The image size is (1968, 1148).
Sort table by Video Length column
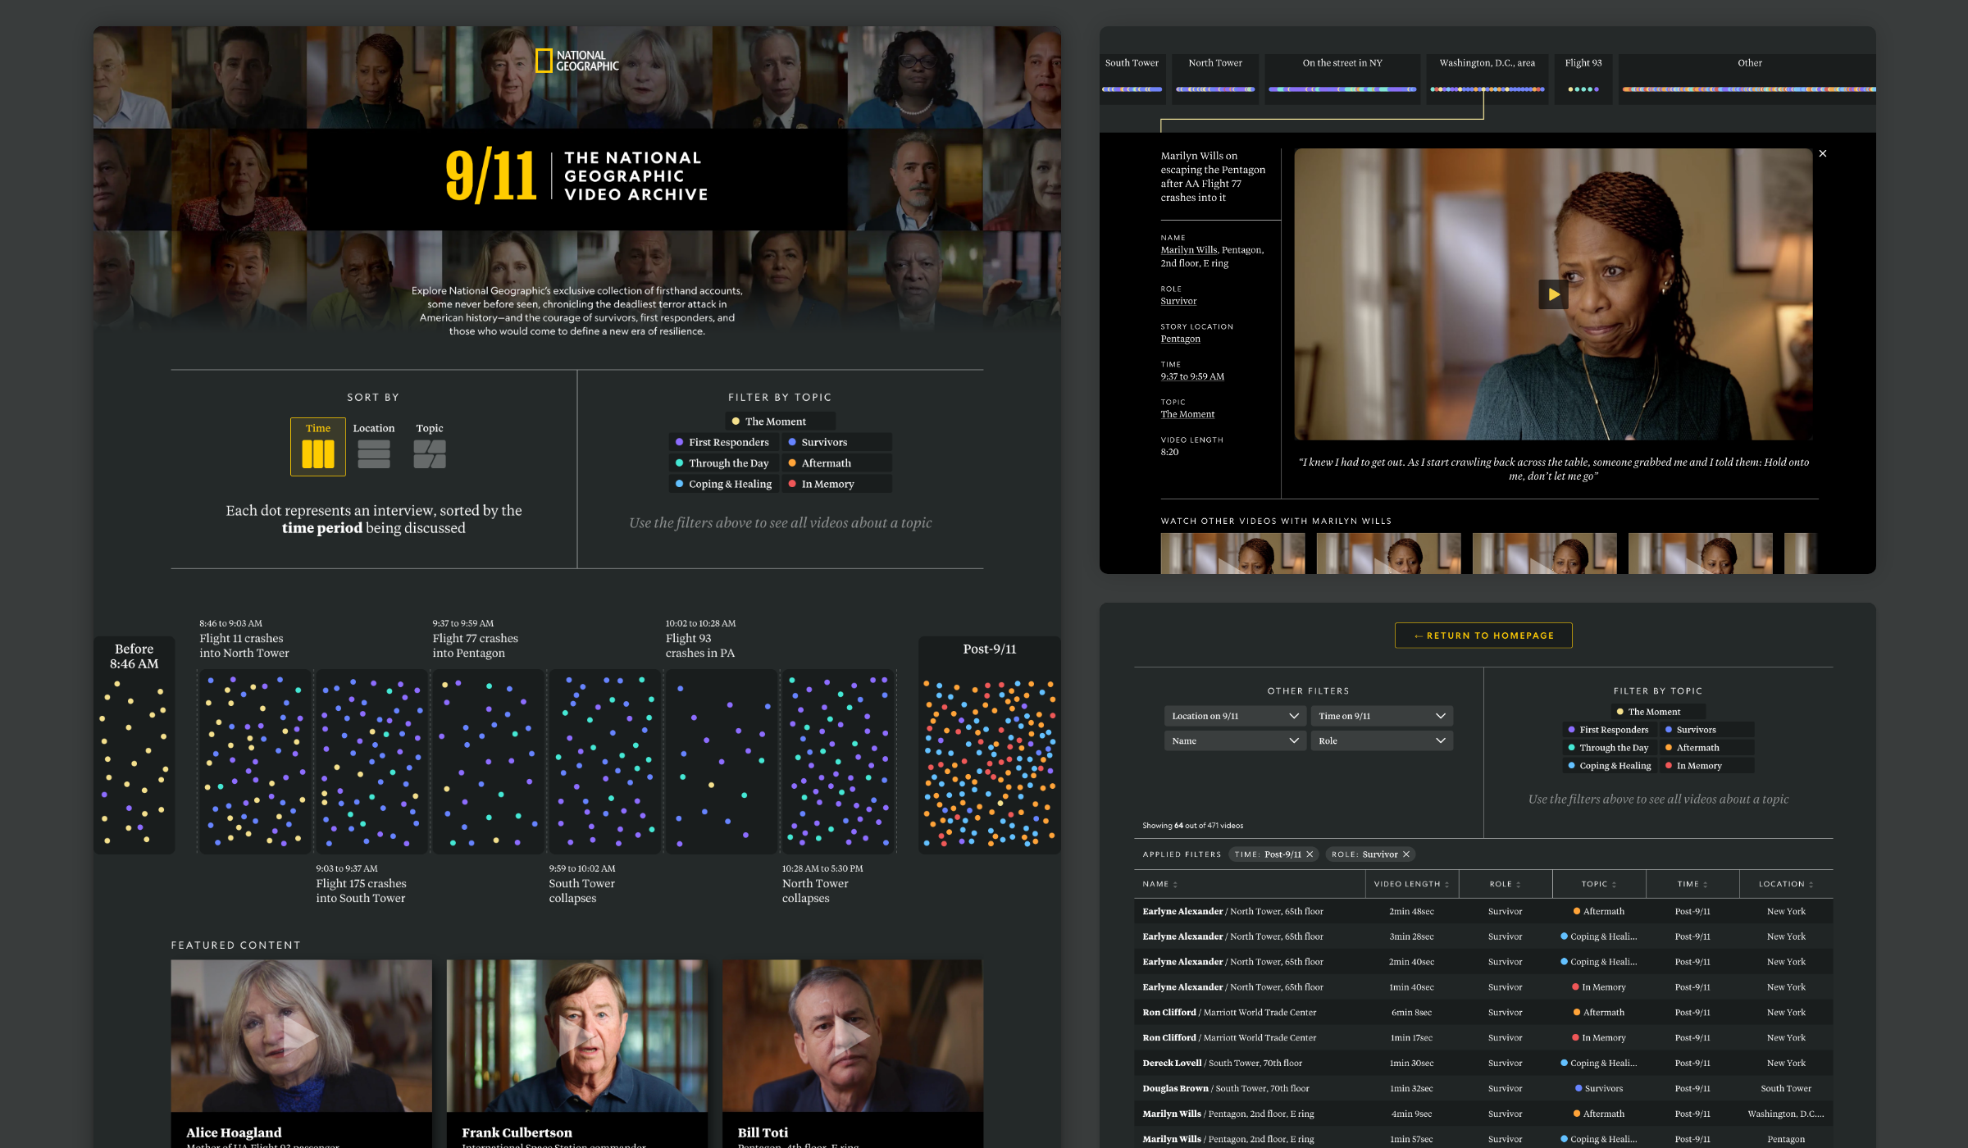click(1411, 884)
